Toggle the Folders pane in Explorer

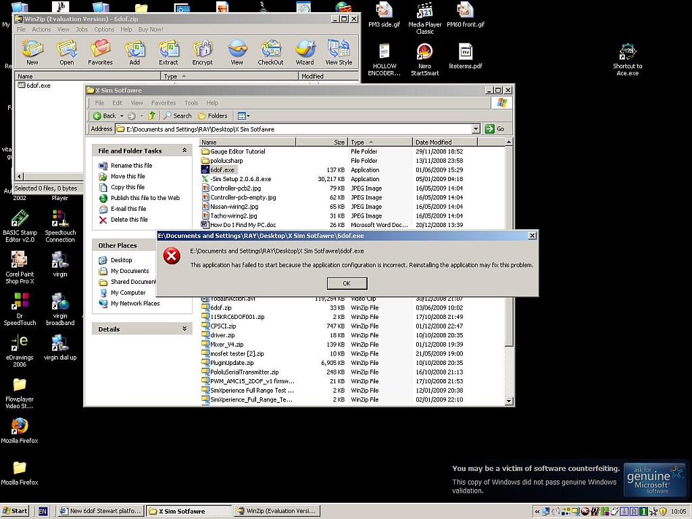212,116
